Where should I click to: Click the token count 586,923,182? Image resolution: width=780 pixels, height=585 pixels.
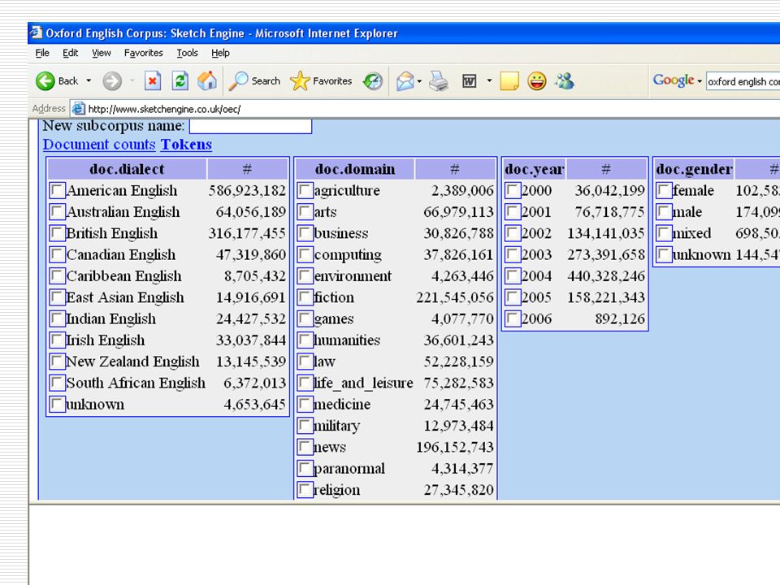pyautogui.click(x=247, y=190)
